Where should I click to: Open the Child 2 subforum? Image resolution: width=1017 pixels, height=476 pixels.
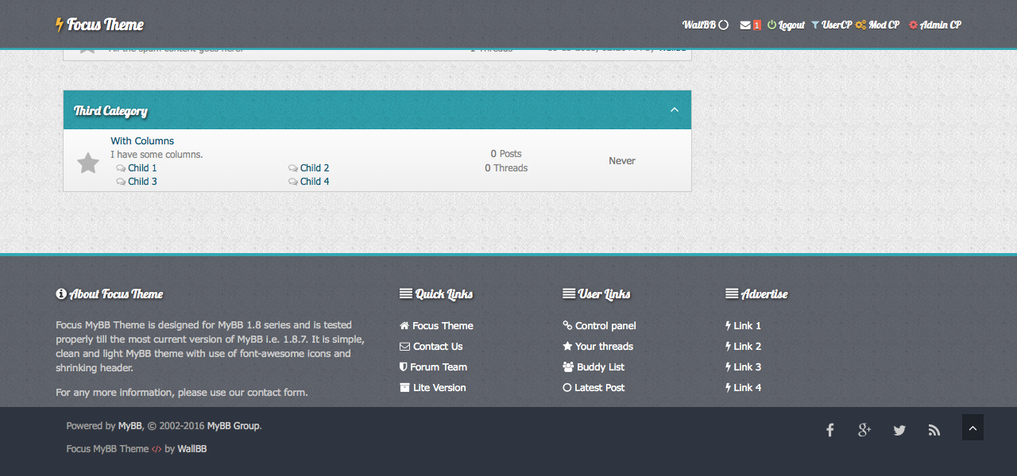pos(315,168)
